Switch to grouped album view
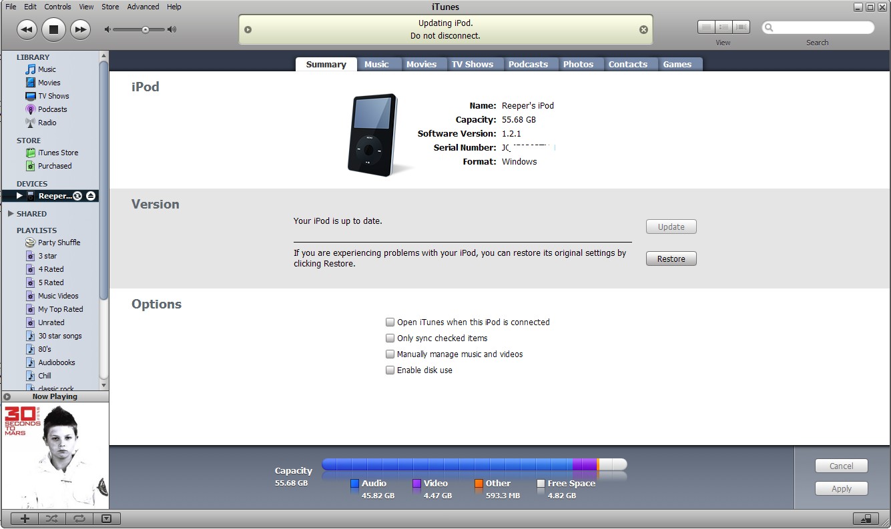 pyautogui.click(x=723, y=27)
